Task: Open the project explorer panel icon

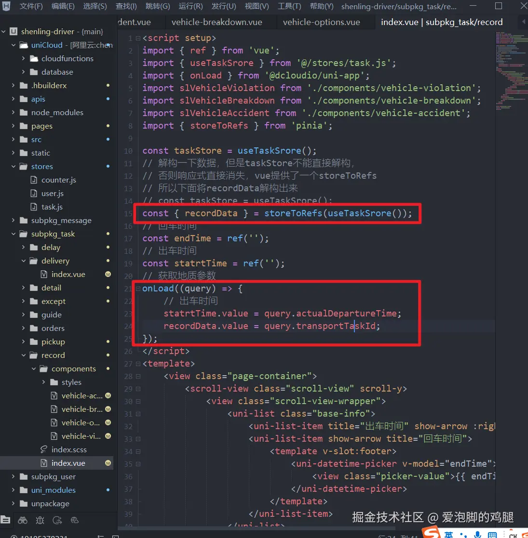Action: [5, 520]
